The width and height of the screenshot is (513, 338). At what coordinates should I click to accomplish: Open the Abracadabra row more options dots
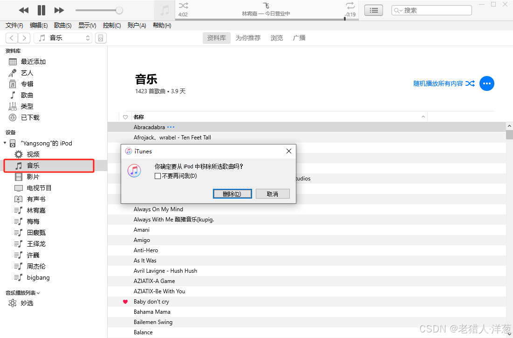[x=171, y=127]
